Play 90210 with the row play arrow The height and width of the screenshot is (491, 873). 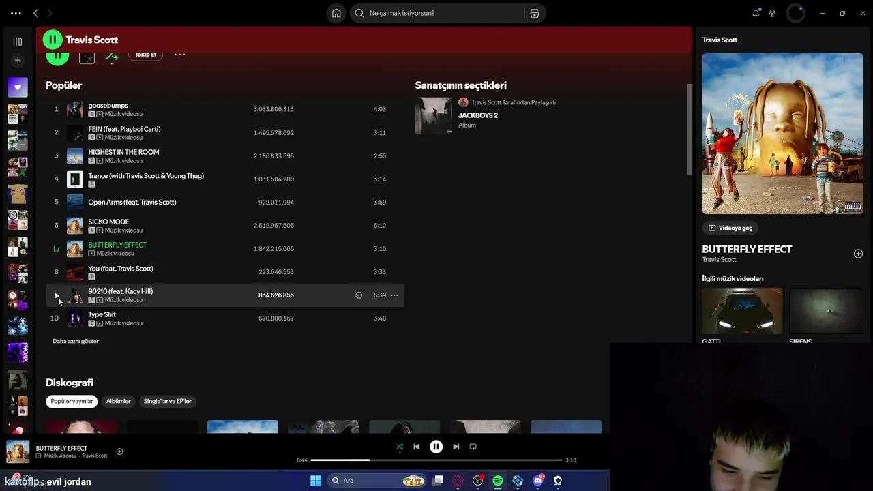coord(57,295)
